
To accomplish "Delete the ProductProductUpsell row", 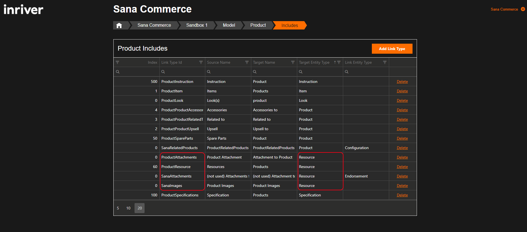I will (x=402, y=129).
